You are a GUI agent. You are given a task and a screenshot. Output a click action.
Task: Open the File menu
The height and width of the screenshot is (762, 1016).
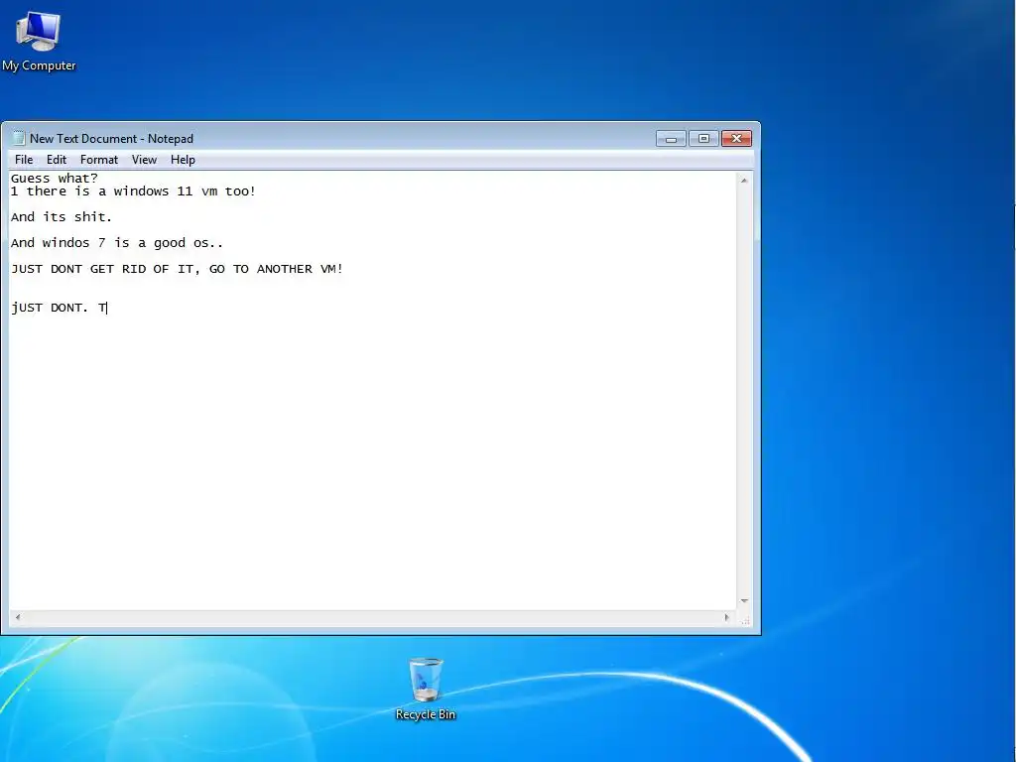click(24, 160)
